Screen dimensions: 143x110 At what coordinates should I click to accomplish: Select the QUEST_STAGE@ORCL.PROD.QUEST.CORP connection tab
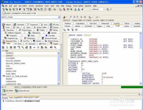[20, 13]
